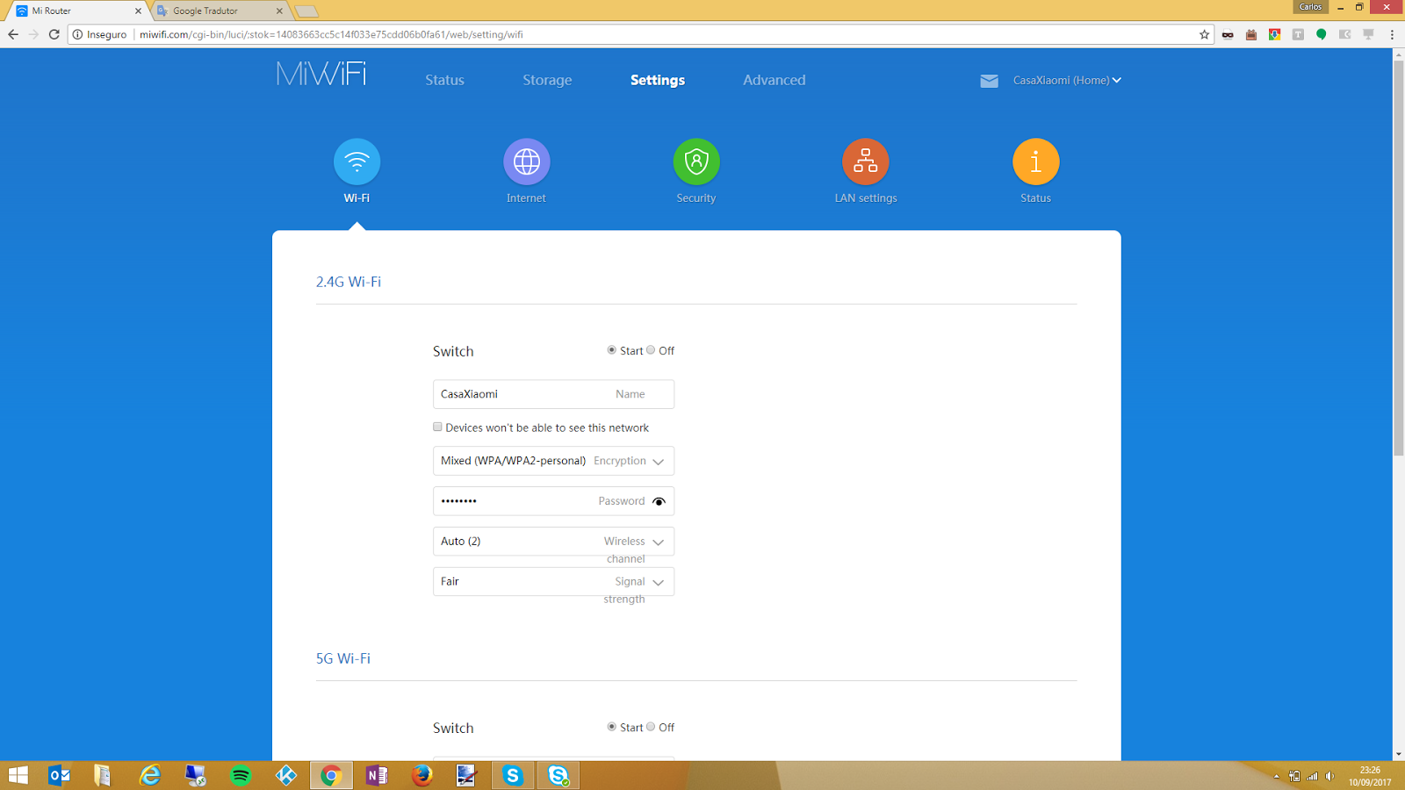Go back to the previous page
The height and width of the screenshot is (790, 1405).
13,34
